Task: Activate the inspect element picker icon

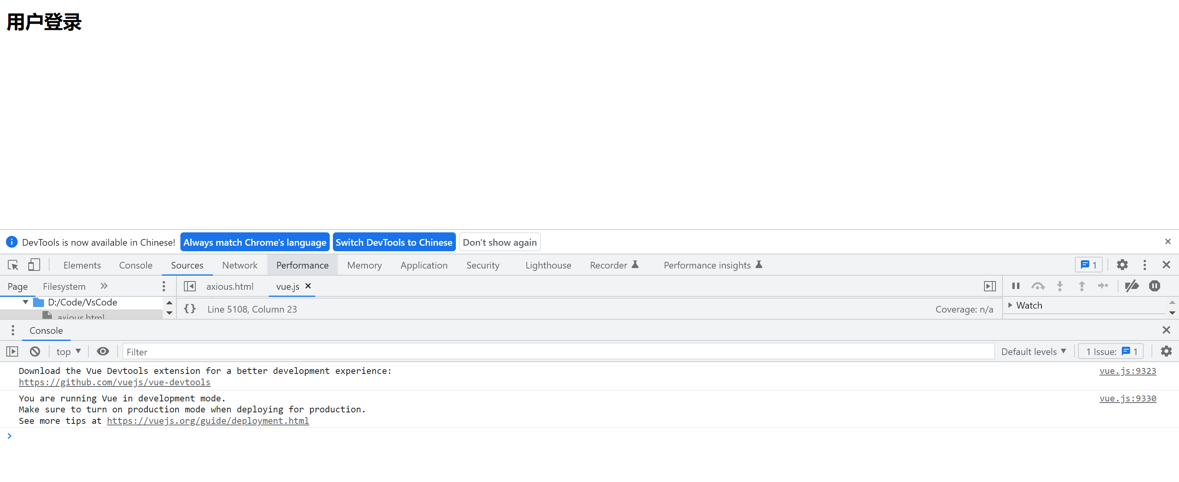Action: (x=13, y=265)
